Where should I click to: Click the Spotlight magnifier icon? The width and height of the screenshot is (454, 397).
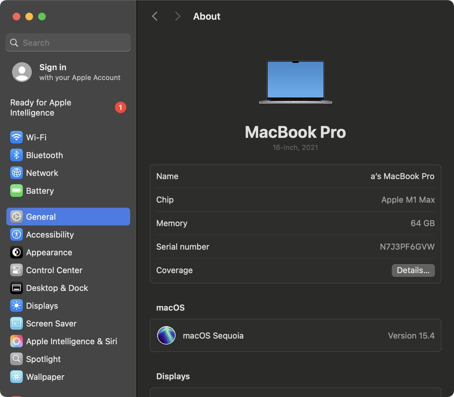tap(16, 359)
